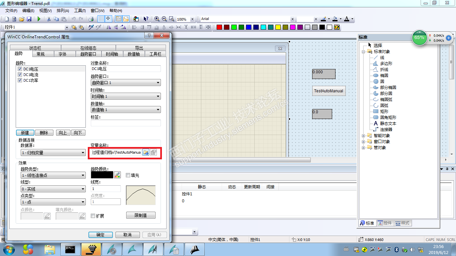Expand the 窗口对象 tree node
This screenshot has height=256, width=456.
[364, 142]
